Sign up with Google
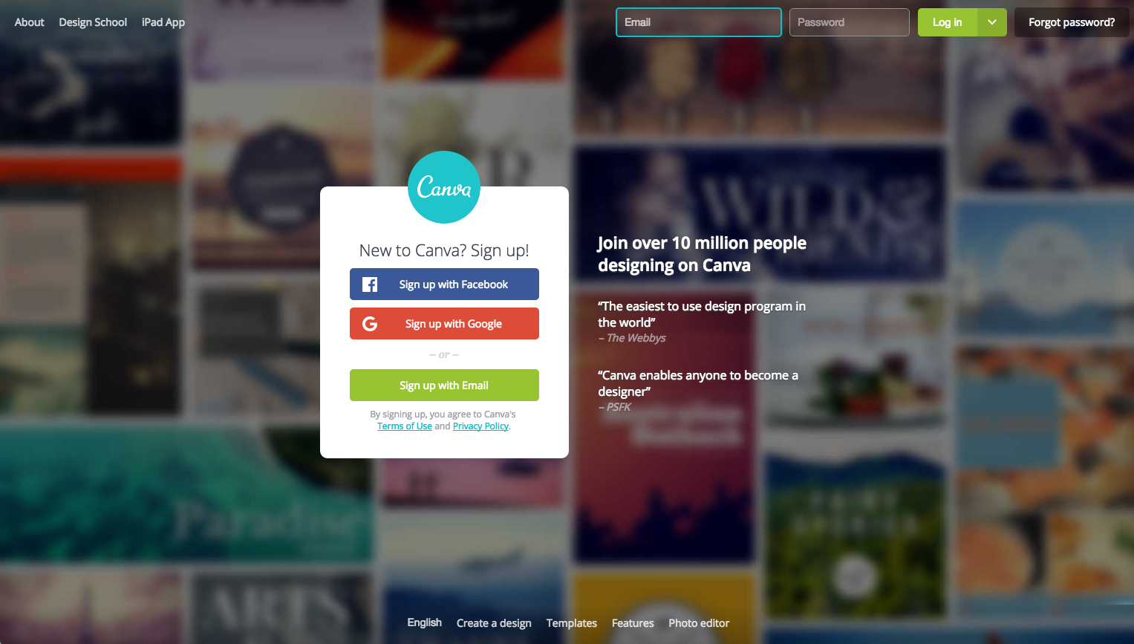Viewport: 1134px width, 644px height. (x=444, y=324)
